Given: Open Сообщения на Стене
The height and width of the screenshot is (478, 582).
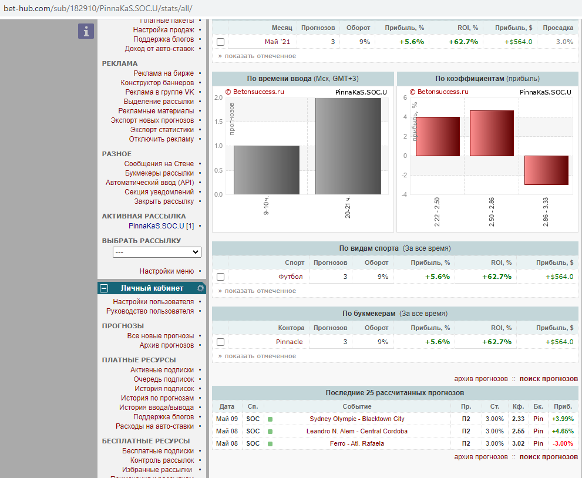Looking at the screenshot, I should [x=159, y=164].
